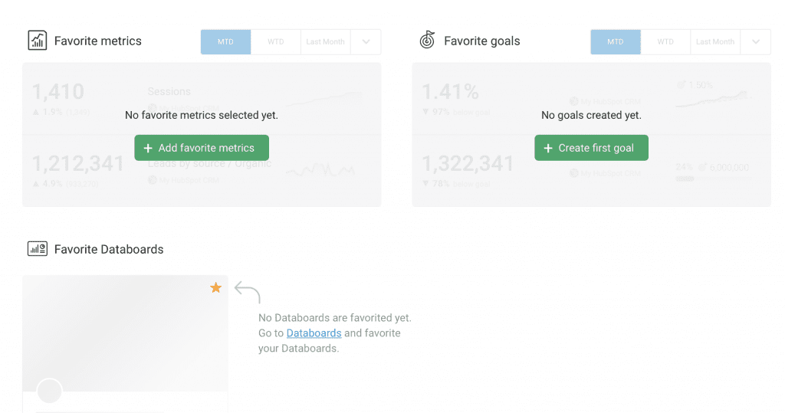
Task: Click the Favorite goals target icon
Action: point(427,41)
